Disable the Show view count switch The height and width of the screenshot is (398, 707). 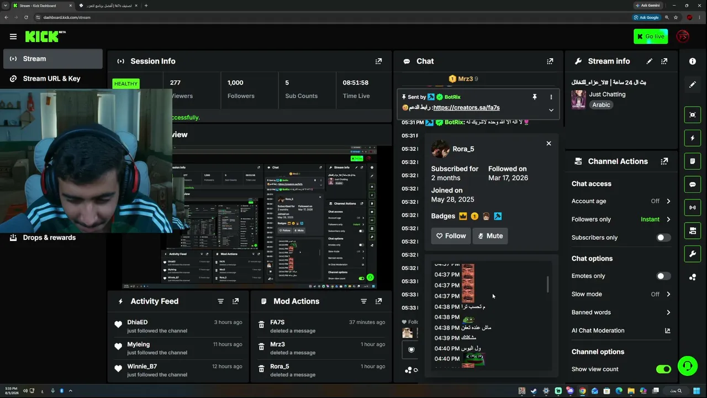click(663, 369)
